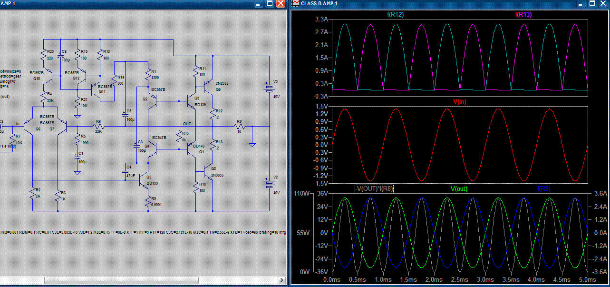Click the R20 220 resistor label
This screenshot has height=287, width=610.
coord(50,55)
